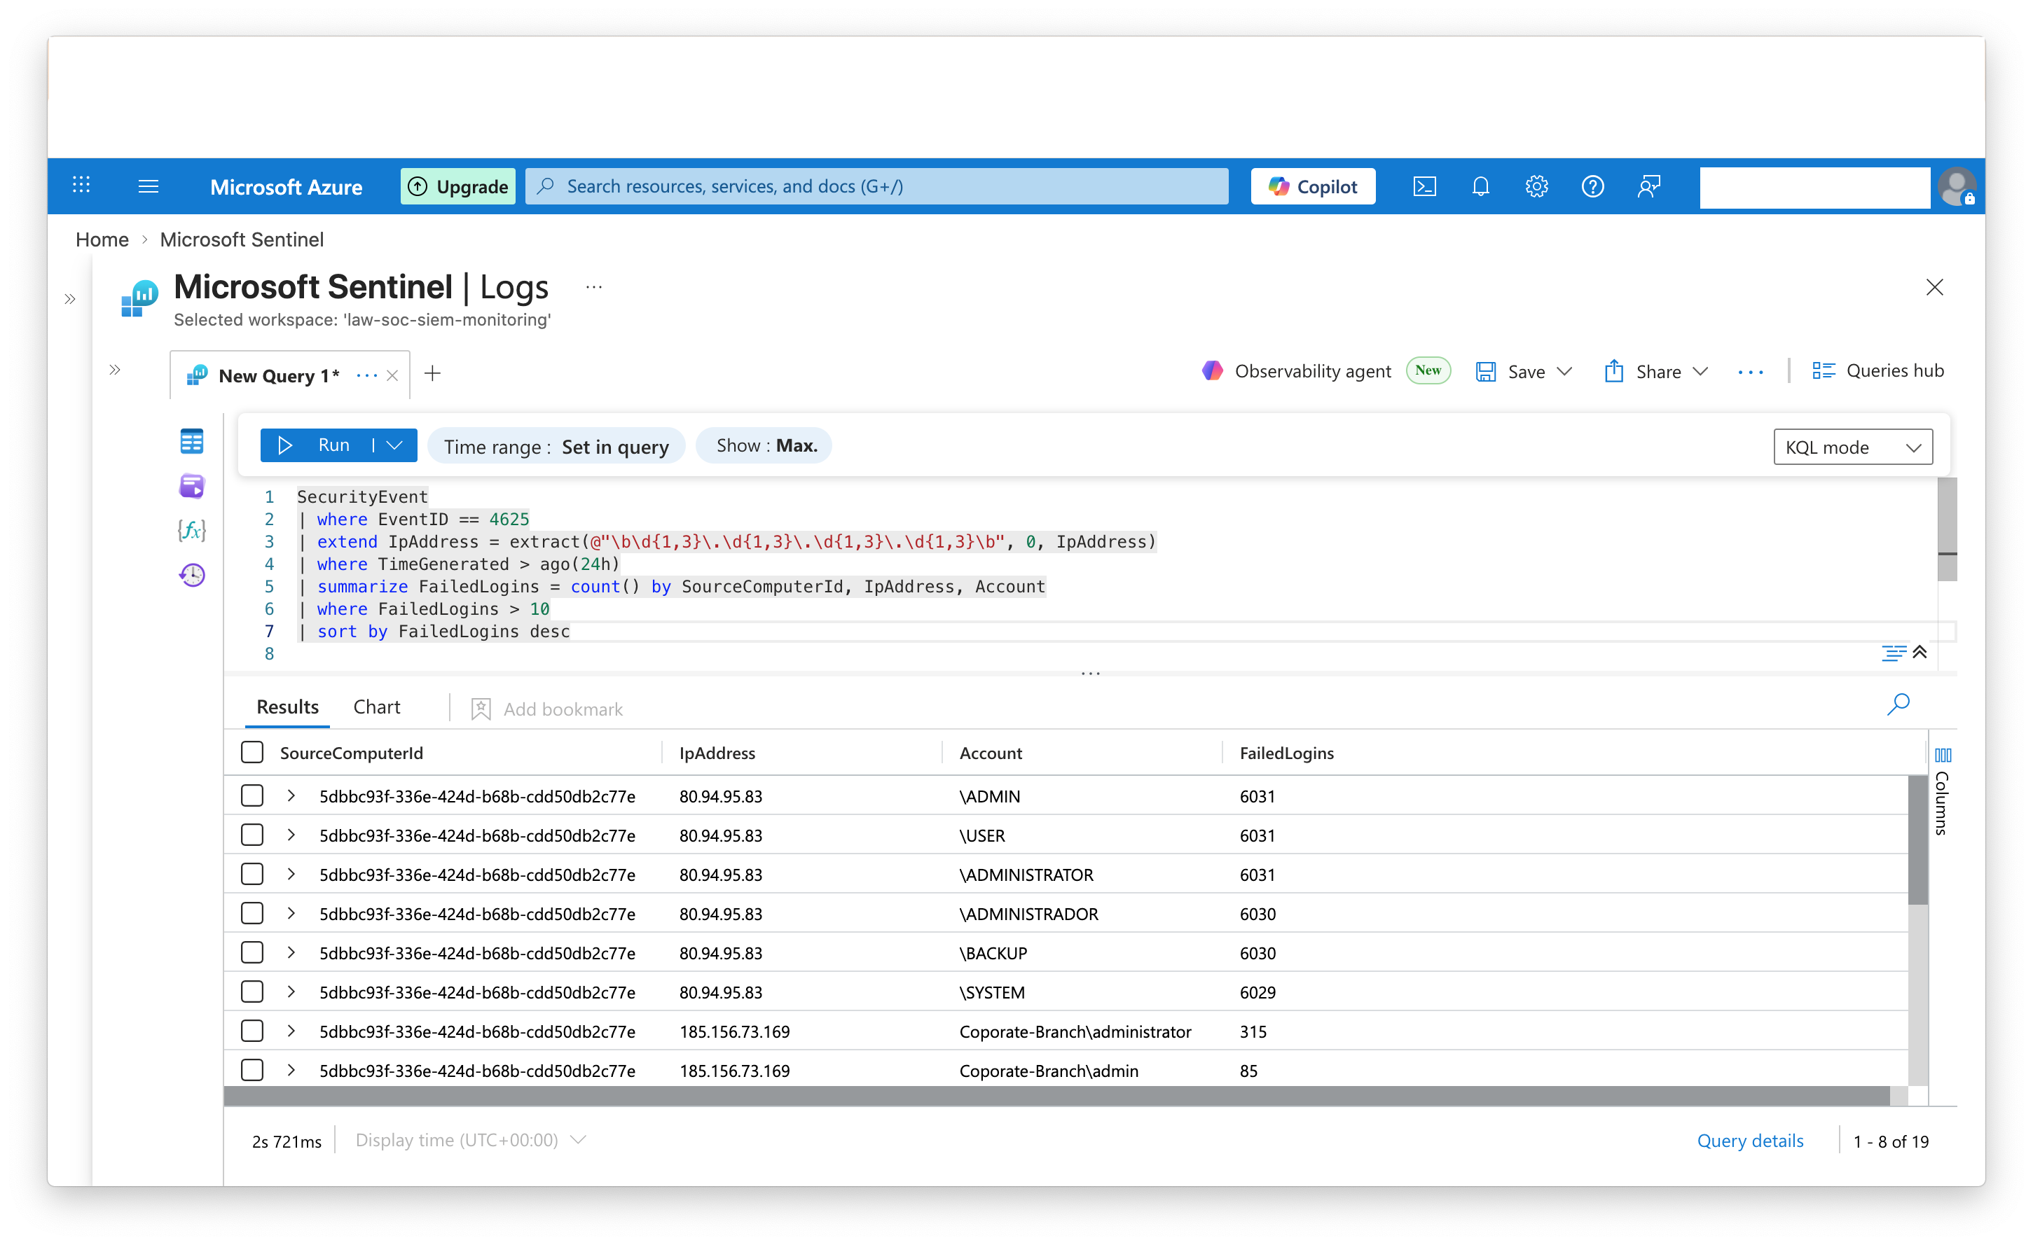The width and height of the screenshot is (2033, 1245).
Task: Open the Query history clock icon
Action: coord(191,575)
